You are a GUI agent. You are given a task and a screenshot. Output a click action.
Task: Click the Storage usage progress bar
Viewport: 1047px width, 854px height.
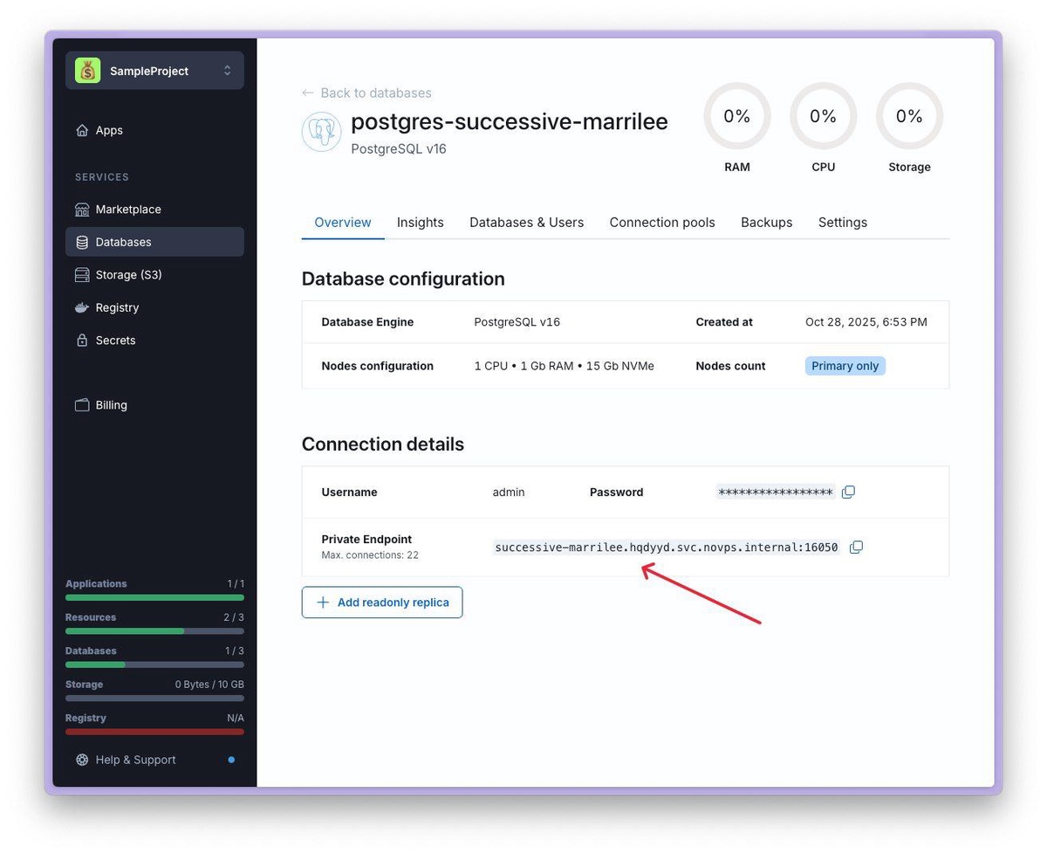tap(154, 699)
